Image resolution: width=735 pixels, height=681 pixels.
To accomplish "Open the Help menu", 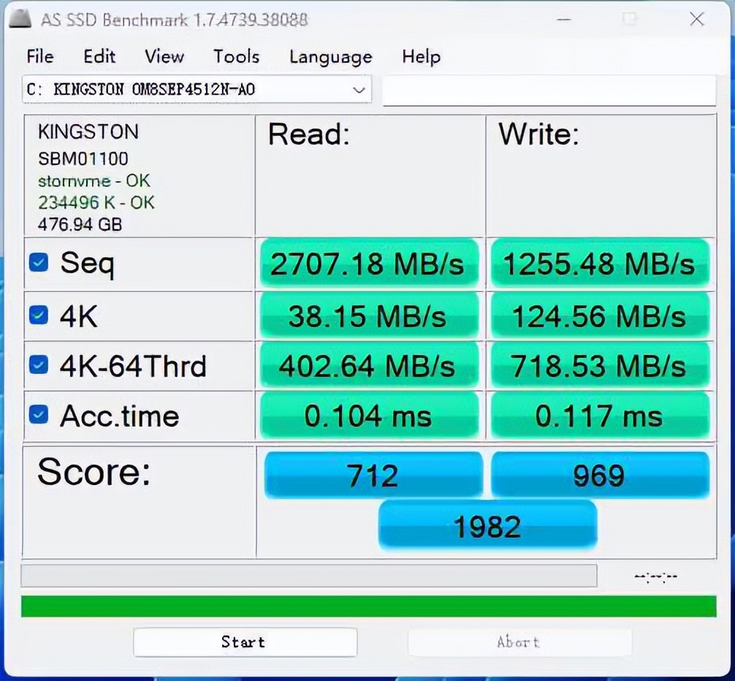I will pos(421,56).
